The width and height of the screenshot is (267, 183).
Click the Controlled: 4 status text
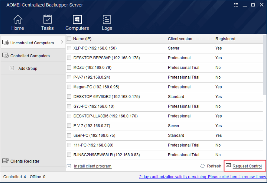[15, 177]
